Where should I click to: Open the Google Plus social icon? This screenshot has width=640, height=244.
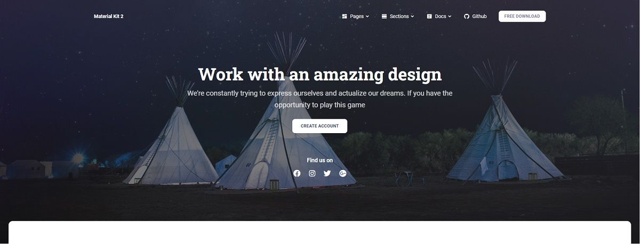pos(343,173)
